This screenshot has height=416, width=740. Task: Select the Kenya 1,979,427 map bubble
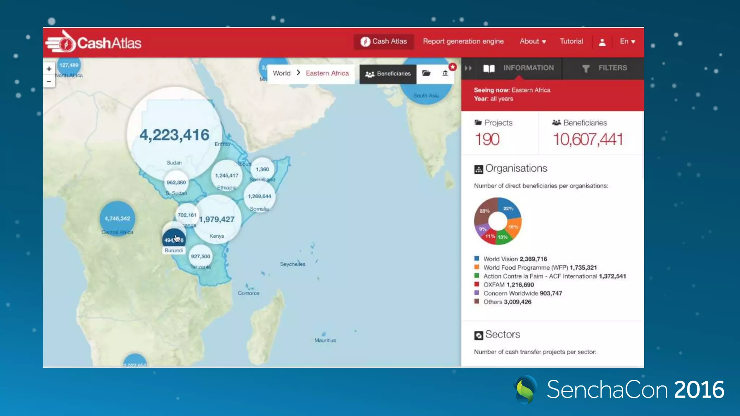(217, 220)
